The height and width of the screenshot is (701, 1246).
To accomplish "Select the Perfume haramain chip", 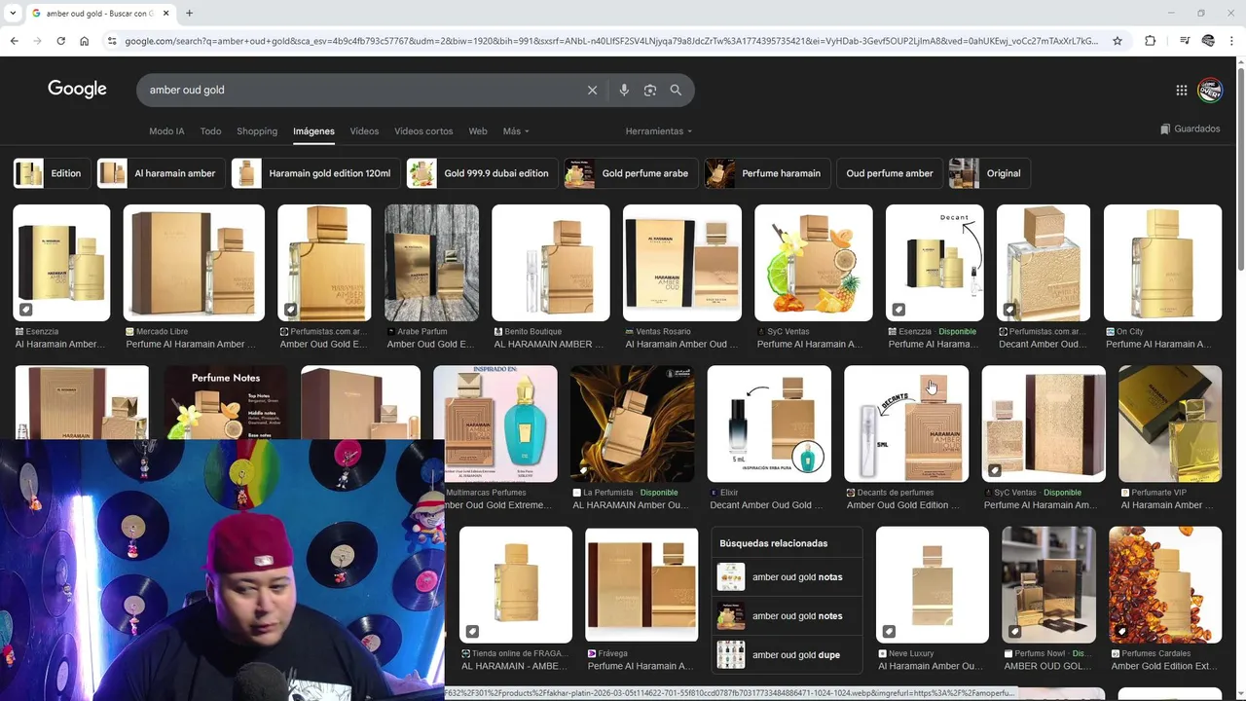I will click(x=767, y=173).
